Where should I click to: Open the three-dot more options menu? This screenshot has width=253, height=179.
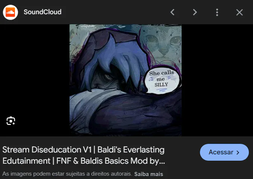tap(217, 12)
